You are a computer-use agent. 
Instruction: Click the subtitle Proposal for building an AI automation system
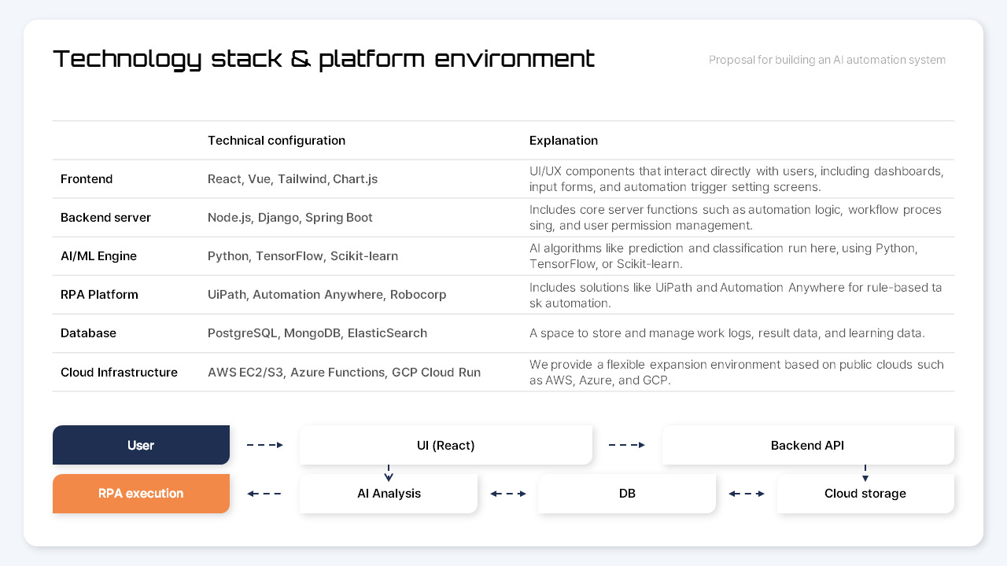827,60
